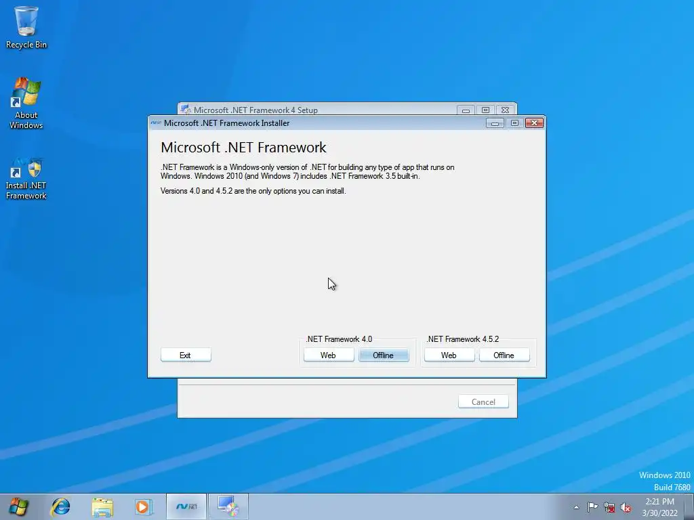Minimize the .NET Framework 4 Setup window
Viewport: 694px width, 520px height.
click(x=466, y=110)
